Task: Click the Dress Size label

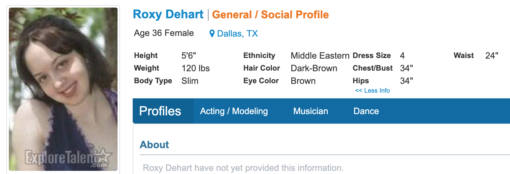Action: point(372,55)
